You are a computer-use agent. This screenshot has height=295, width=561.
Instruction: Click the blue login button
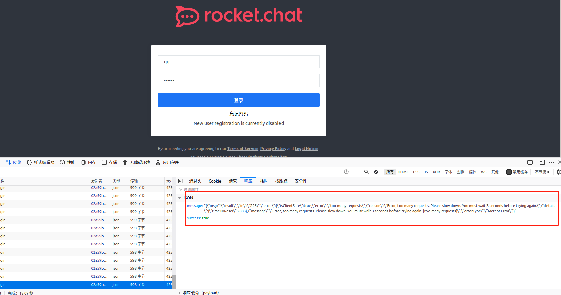click(x=239, y=100)
